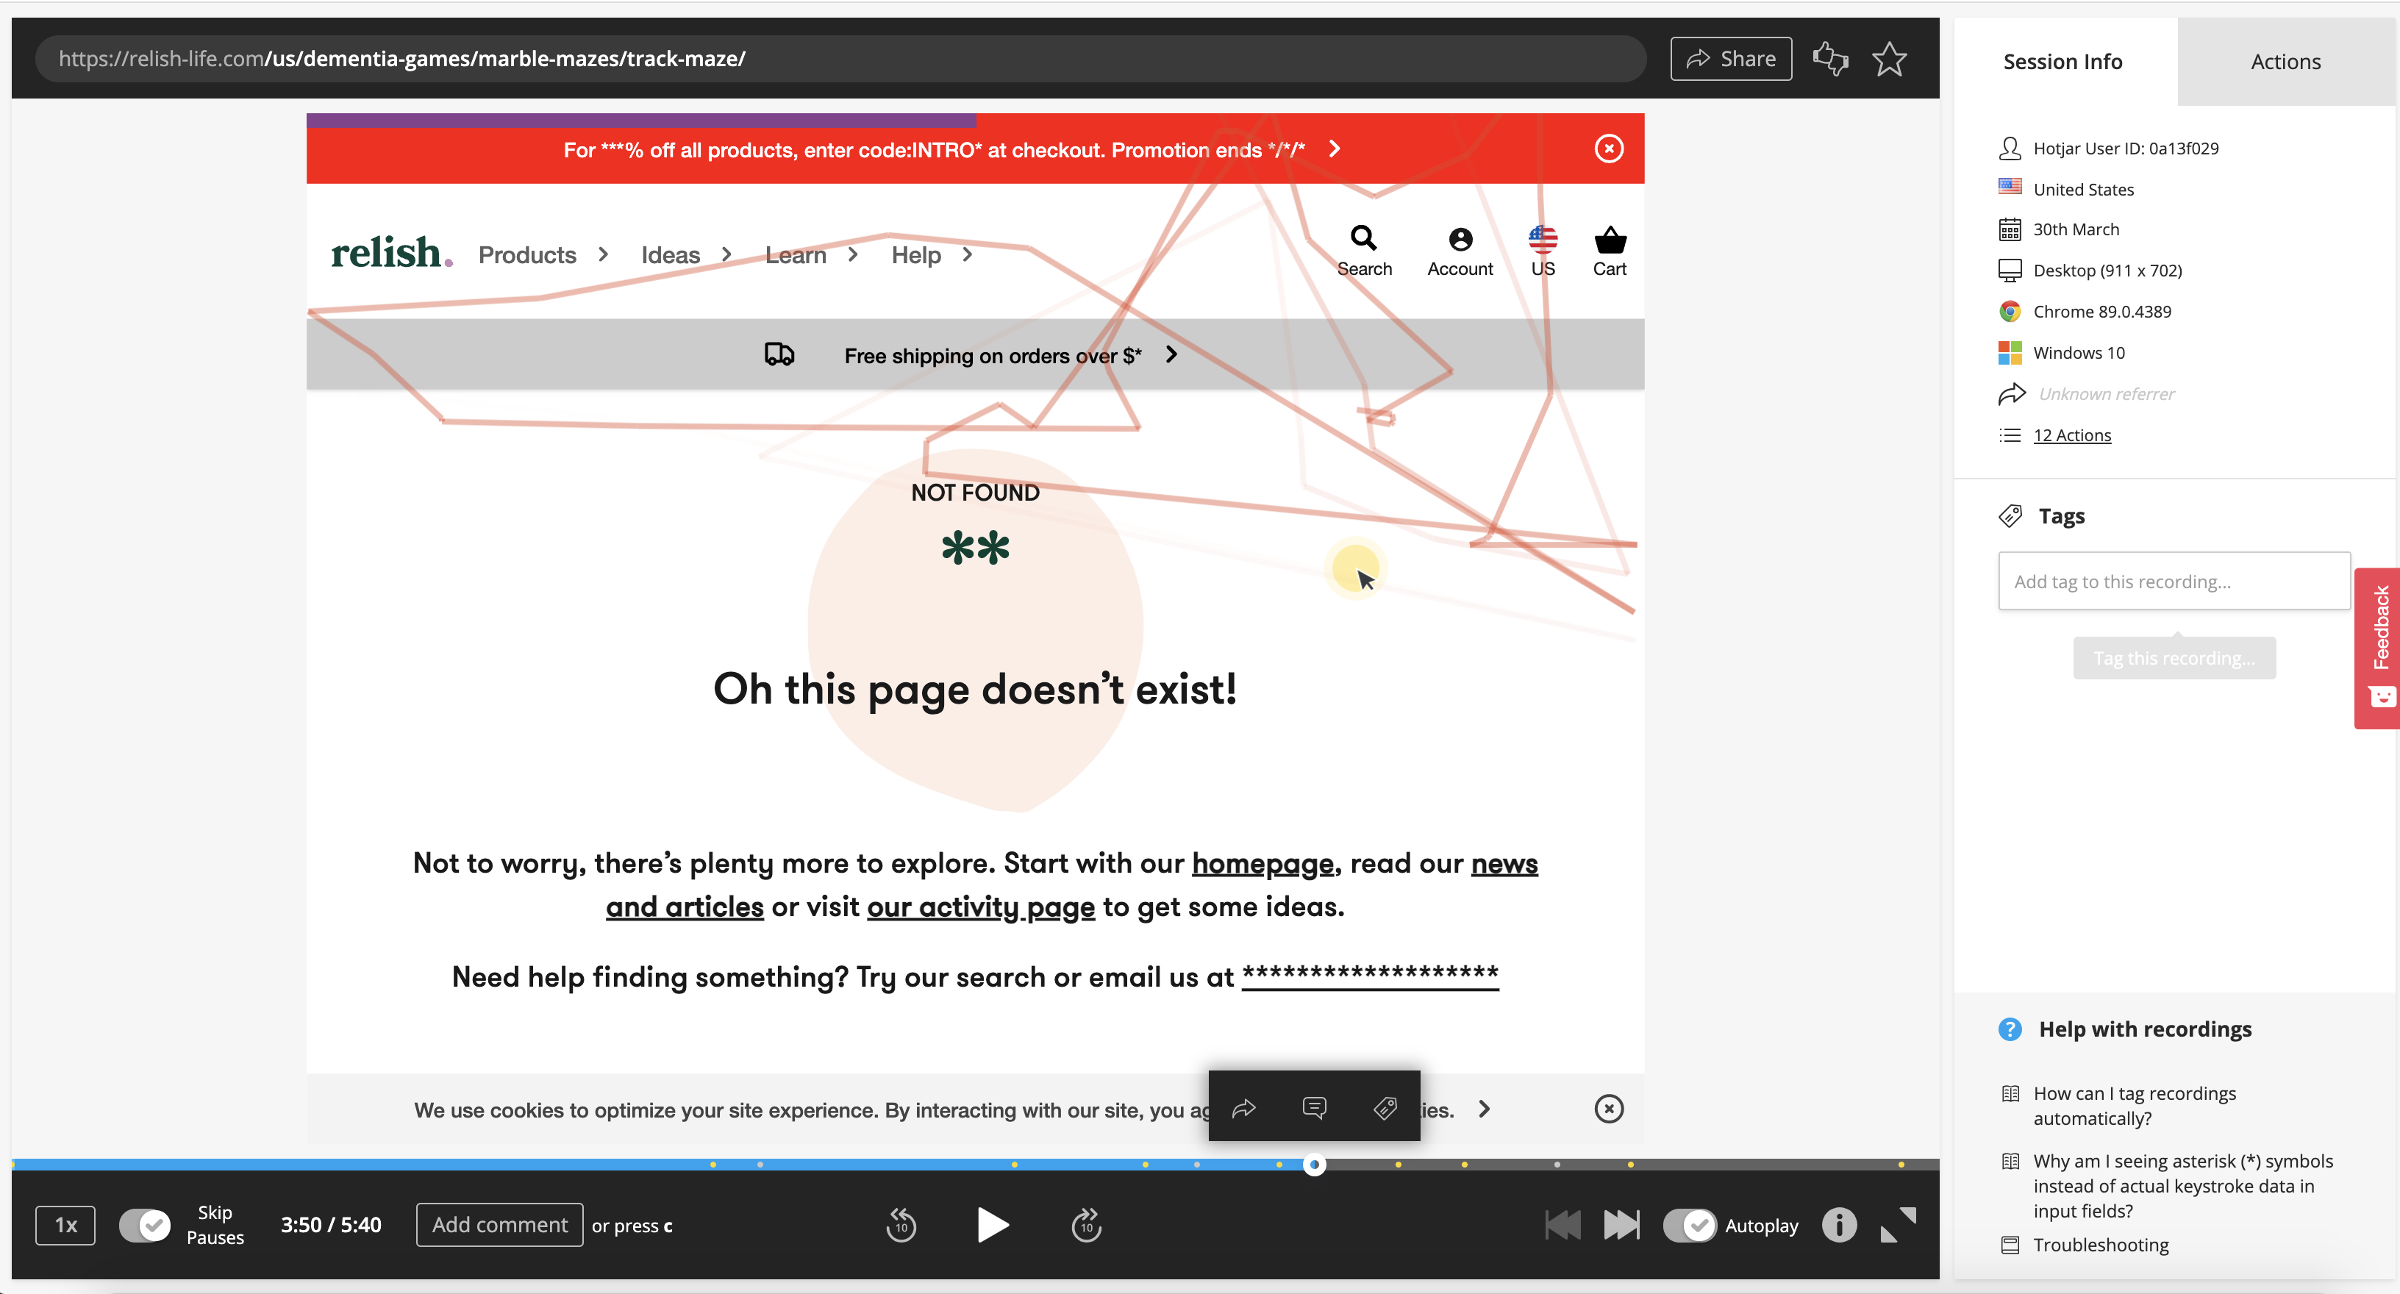
Task: Open the recording info icon
Action: [1838, 1225]
